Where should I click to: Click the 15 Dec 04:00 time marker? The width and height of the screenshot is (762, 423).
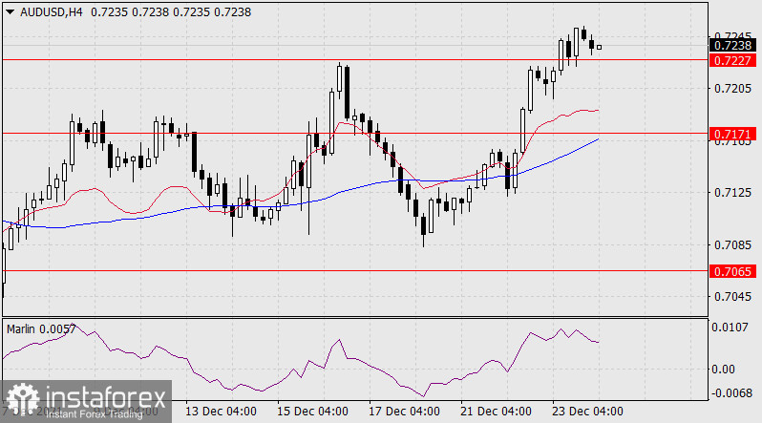click(311, 411)
